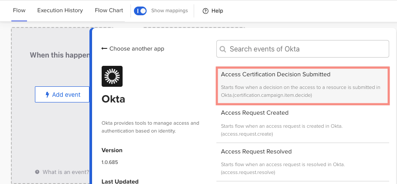Click the Okta app title heading
Screen dimensions: 397x184
coord(113,99)
